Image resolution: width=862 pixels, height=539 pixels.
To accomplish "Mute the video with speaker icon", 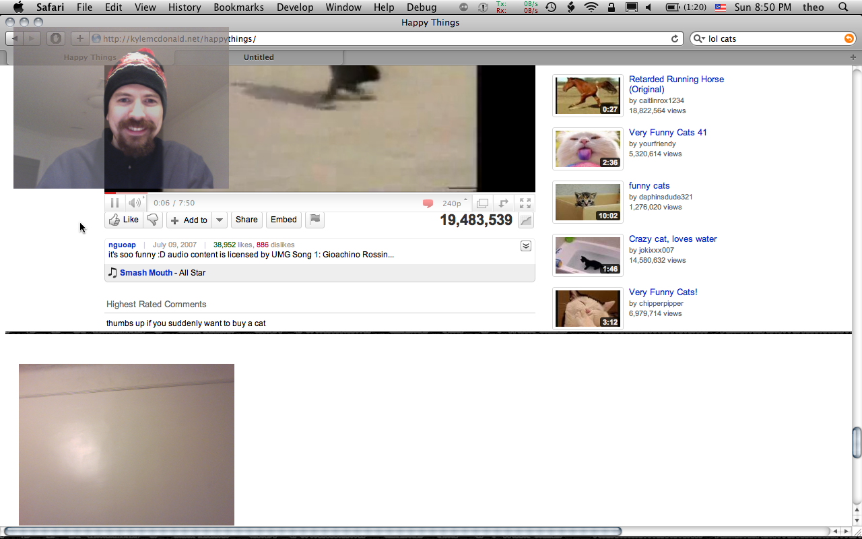I will (x=135, y=203).
